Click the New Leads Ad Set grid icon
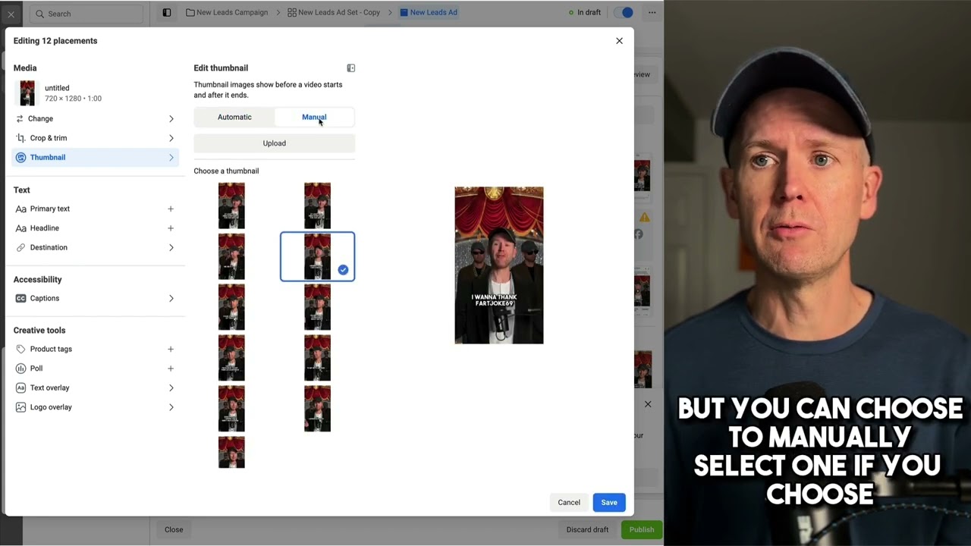The width and height of the screenshot is (971, 546). click(292, 12)
